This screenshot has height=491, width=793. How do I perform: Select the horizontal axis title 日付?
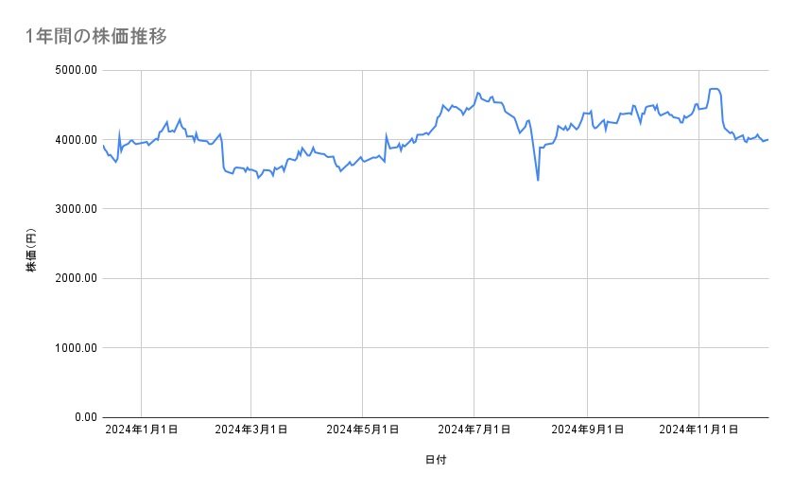[436, 460]
